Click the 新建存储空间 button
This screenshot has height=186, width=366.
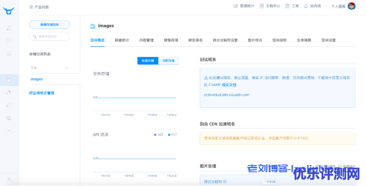coord(50,25)
